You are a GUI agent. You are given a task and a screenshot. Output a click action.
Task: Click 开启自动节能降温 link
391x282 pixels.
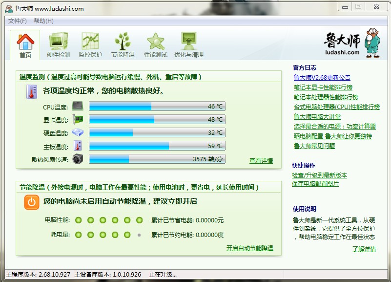point(250,248)
